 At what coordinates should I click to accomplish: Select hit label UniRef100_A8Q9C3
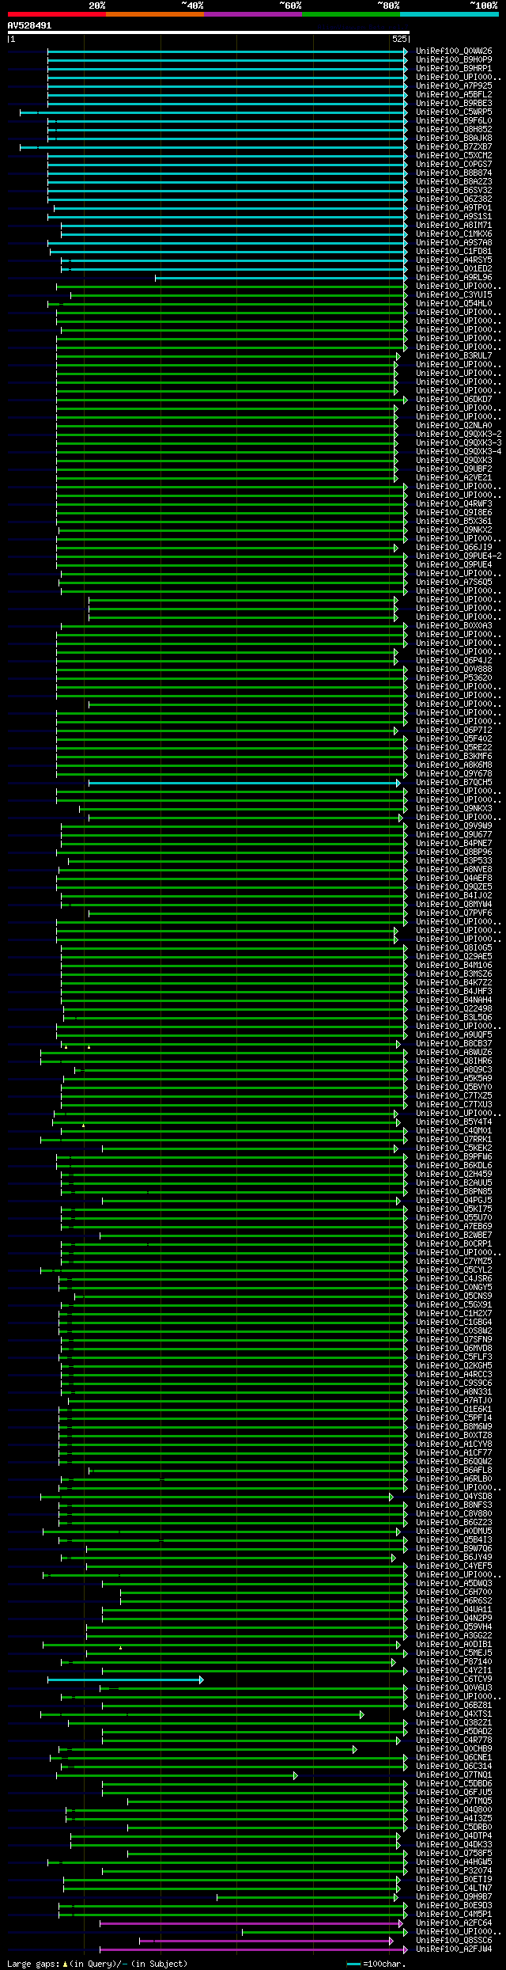[x=454, y=1070]
